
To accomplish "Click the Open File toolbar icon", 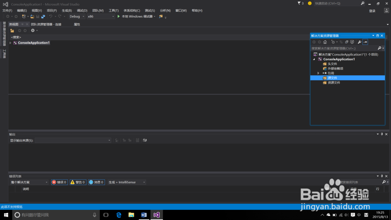I will [x=32, y=16].
